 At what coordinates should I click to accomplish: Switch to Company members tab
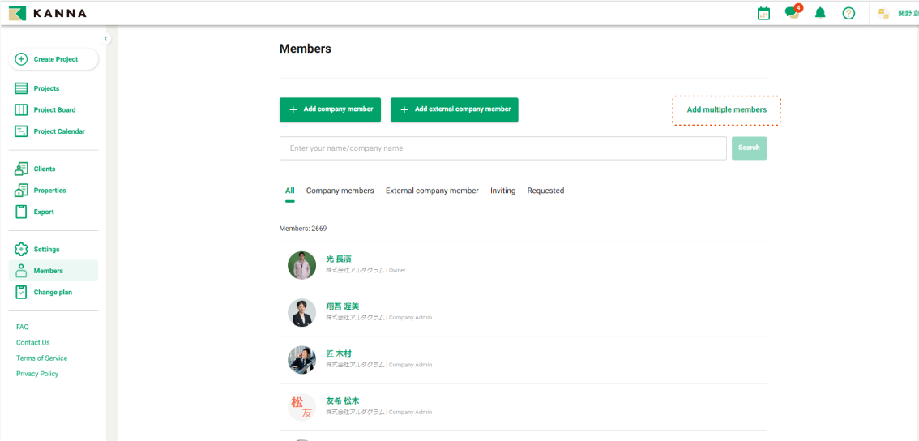pos(340,191)
